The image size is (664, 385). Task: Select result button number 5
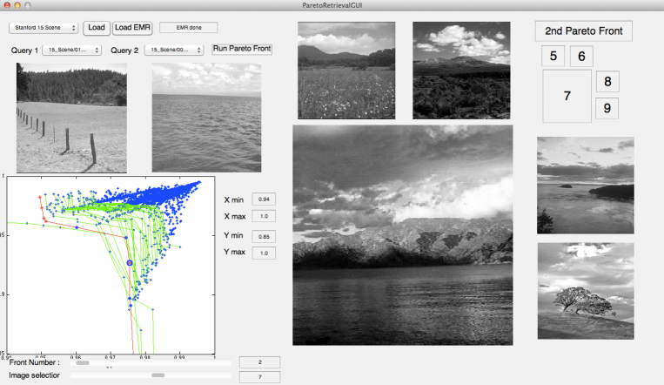coord(553,57)
